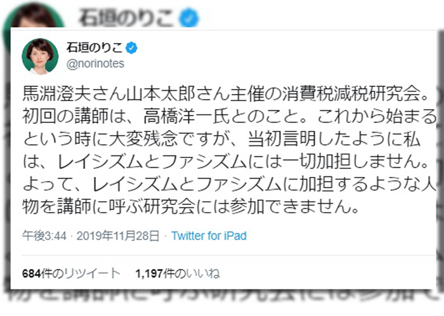Image resolution: width=444 pixels, height=316 pixels.
Task: Click the @norinotes handle
Action: (95, 63)
